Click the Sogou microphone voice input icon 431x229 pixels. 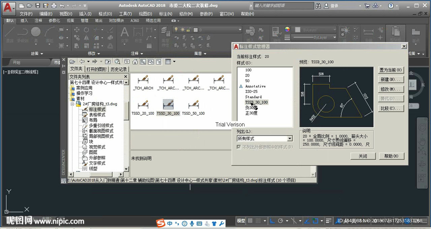192,224
